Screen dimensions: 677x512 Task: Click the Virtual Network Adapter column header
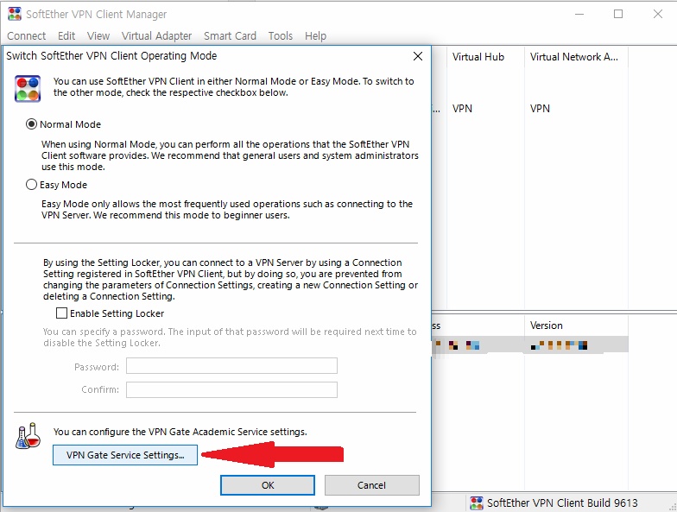pos(576,57)
